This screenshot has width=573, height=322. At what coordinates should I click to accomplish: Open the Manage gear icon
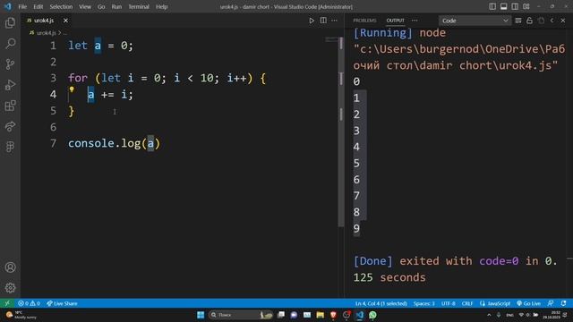[x=10, y=288]
